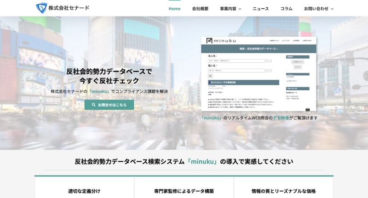Expand the お問い合わせ dropdown chevron
The image size is (368, 198).
click(x=332, y=9)
